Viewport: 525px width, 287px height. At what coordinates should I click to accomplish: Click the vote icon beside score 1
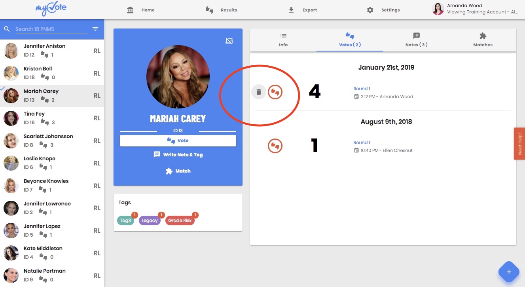click(275, 146)
